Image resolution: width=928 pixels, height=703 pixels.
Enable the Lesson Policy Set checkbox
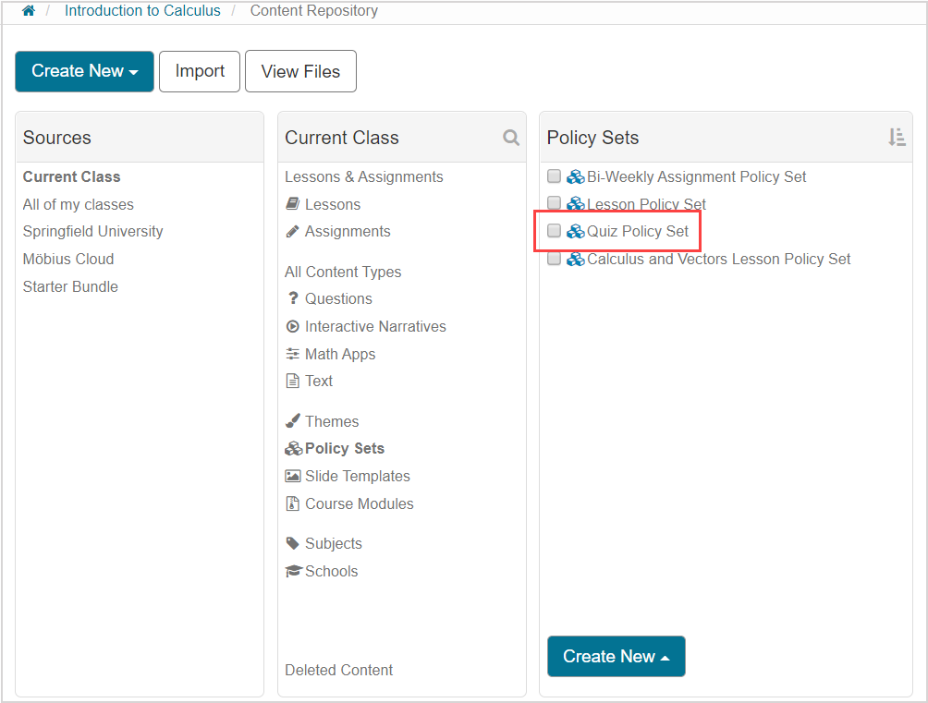[554, 203]
